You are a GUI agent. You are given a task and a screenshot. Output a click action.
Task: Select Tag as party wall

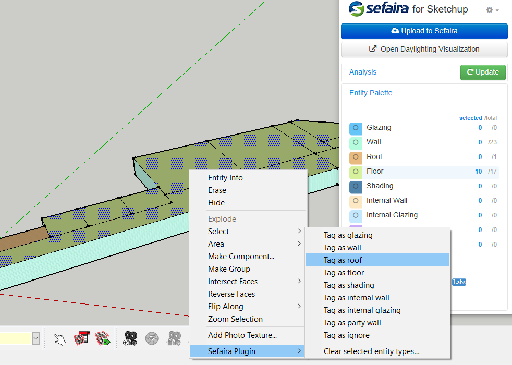(377, 323)
